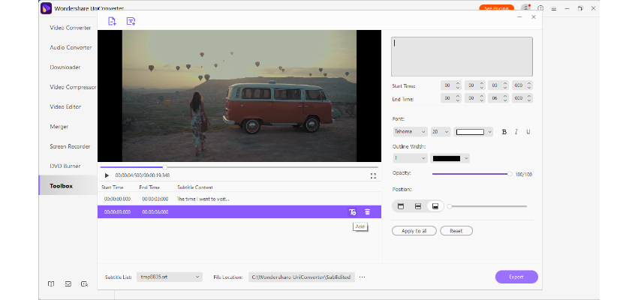Click the End Time column header
The image size is (638, 300).
[x=149, y=187]
